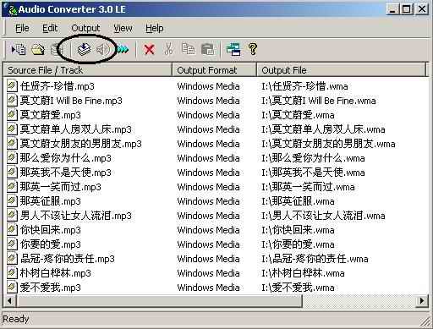This screenshot has width=433, height=329.
Task: Click output file I:\莫文蔚单人房双人床.wma
Action: 323,129
